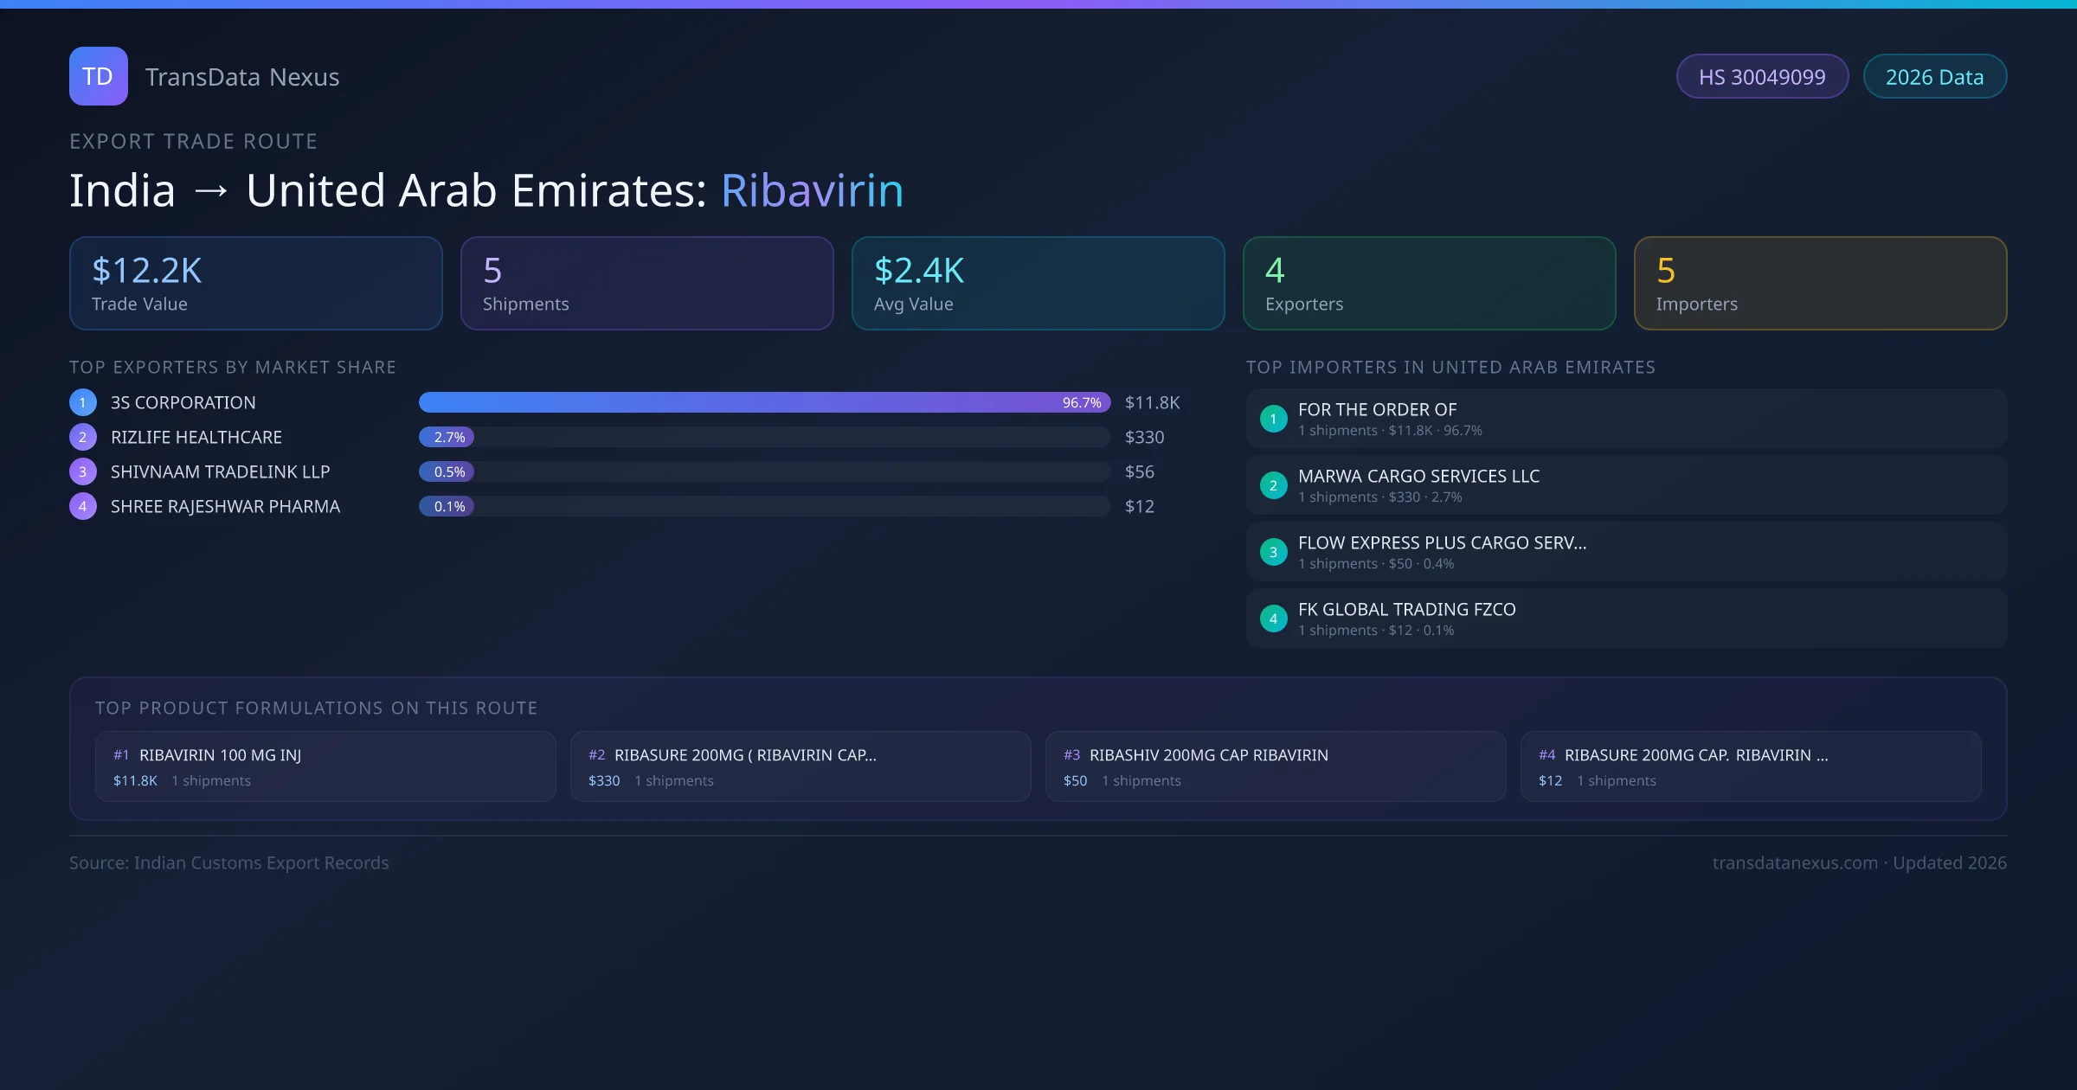The width and height of the screenshot is (2077, 1090).
Task: Open the $12.2K Trade Value card
Action: pos(255,284)
